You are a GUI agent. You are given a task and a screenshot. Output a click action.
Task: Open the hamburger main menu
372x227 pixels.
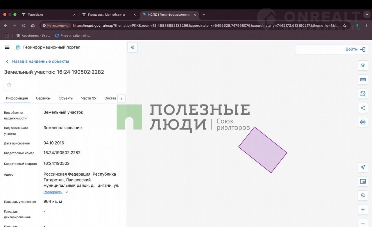(x=7, y=47)
